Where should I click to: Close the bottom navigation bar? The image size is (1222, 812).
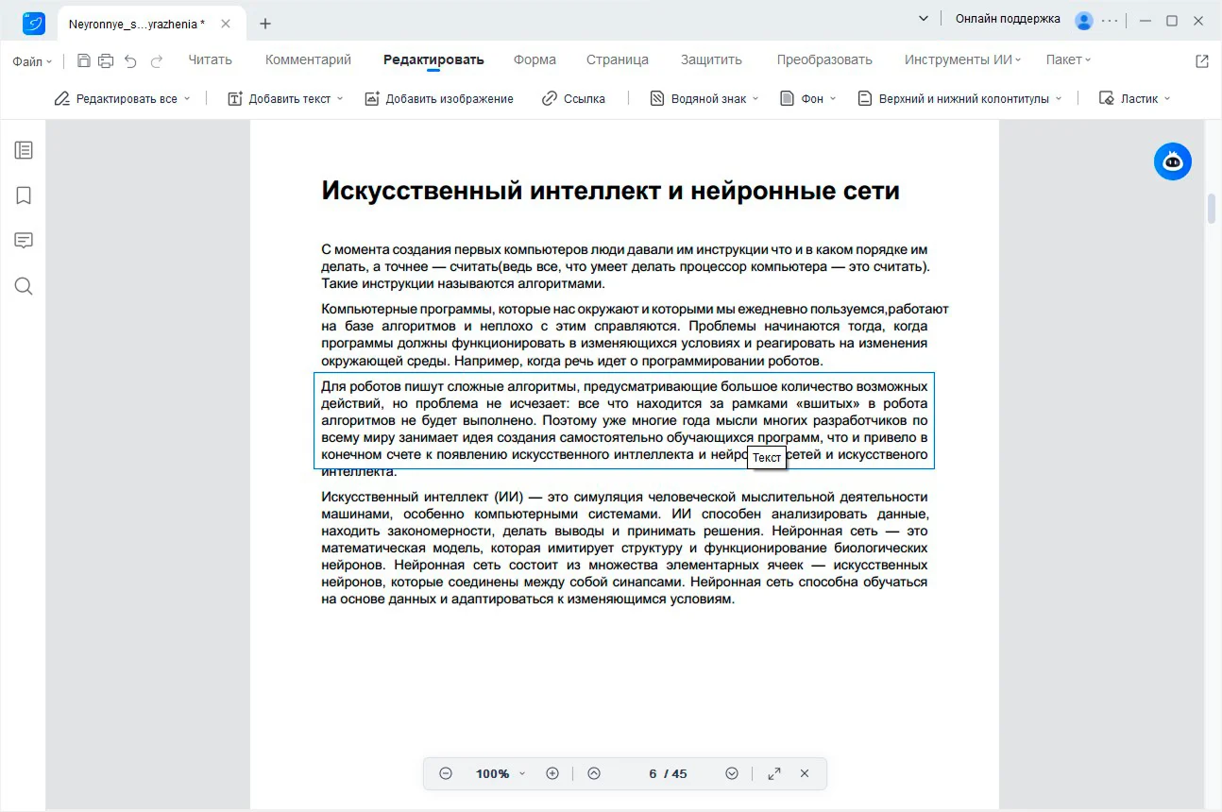pos(805,773)
